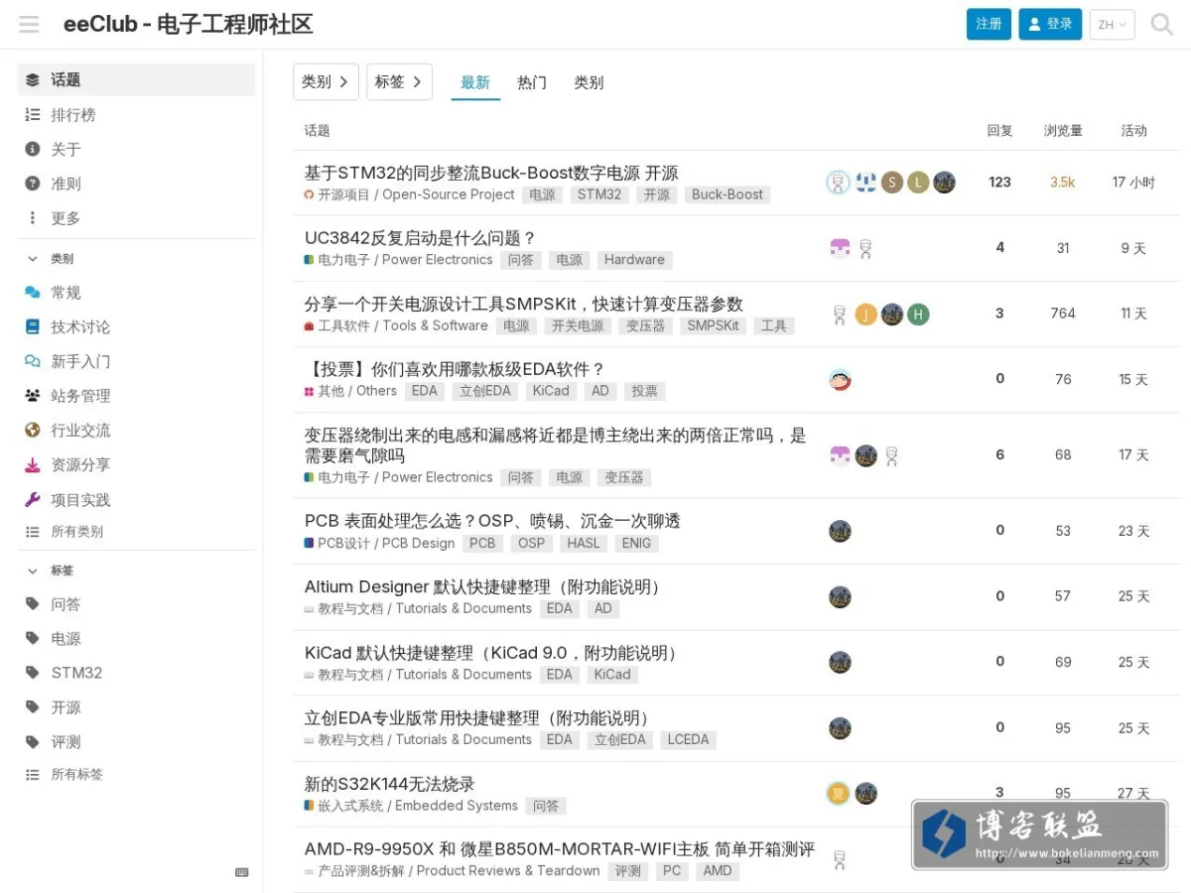This screenshot has height=893, width=1191.
Task: Select the 评测 tag in the sidebar
Action: [136, 742]
